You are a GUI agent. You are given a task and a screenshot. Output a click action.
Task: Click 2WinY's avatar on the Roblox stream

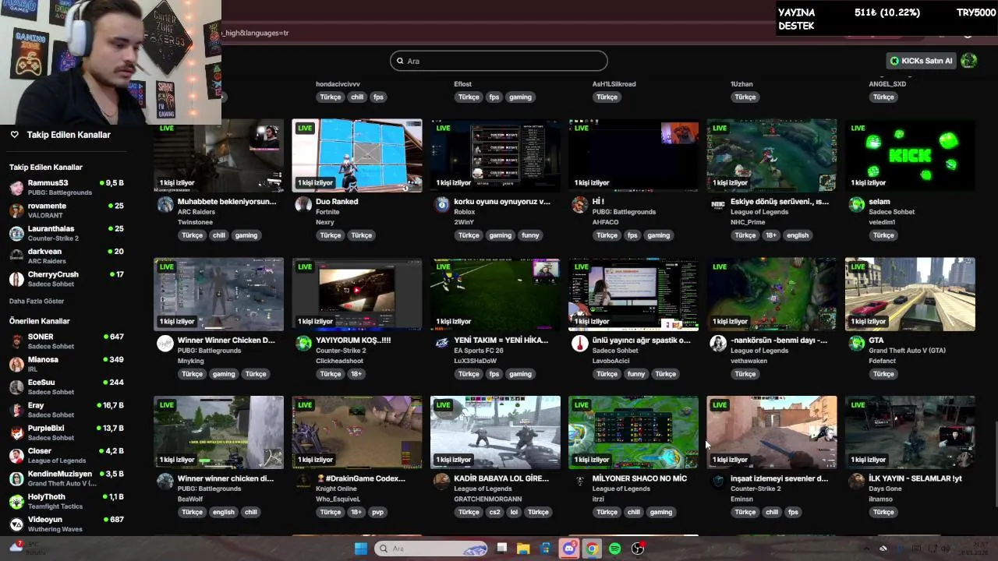442,205
